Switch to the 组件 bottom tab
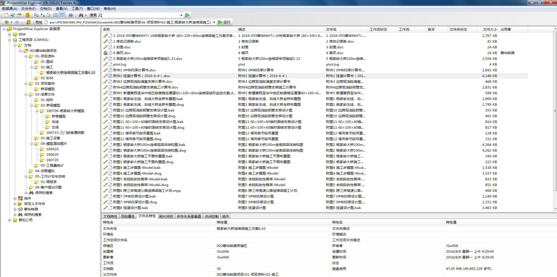The image size is (557, 277). coord(225,216)
